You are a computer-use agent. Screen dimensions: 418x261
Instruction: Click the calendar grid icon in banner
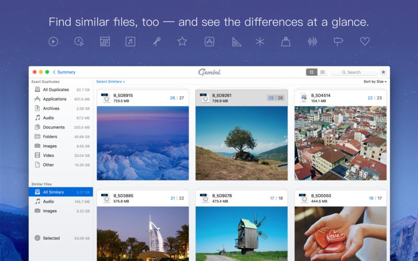[105, 42]
